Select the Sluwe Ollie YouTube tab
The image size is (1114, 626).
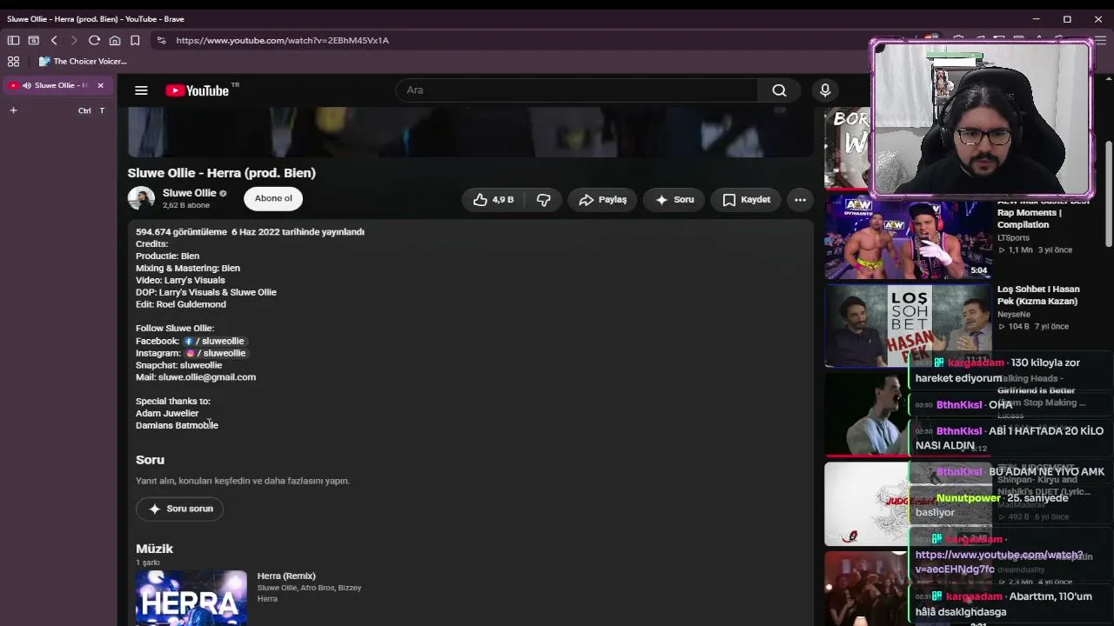pos(57,85)
